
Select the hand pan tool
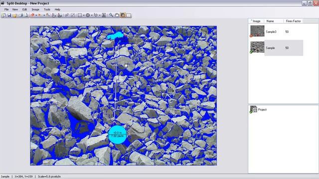pyautogui.click(x=117, y=15)
